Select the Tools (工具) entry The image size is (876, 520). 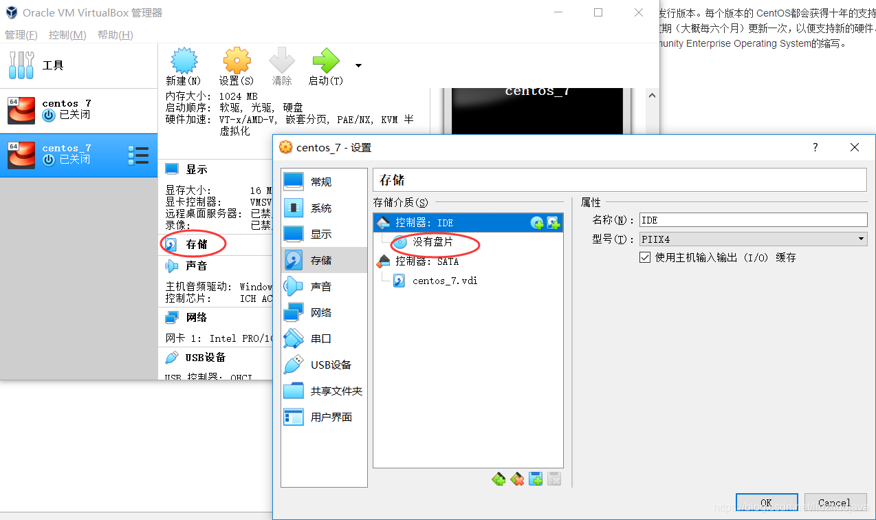point(78,65)
